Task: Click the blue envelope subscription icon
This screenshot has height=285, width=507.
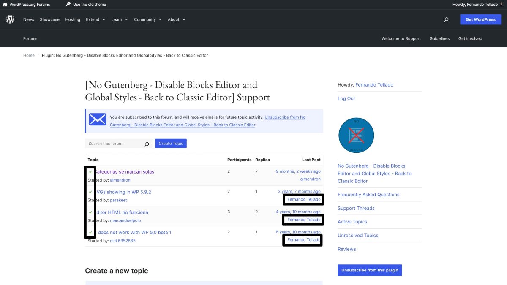Action: click(x=98, y=119)
